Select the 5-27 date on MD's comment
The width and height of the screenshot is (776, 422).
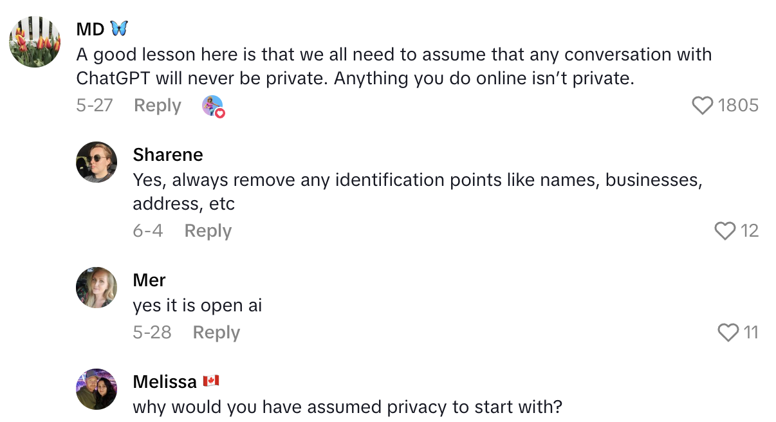[94, 105]
